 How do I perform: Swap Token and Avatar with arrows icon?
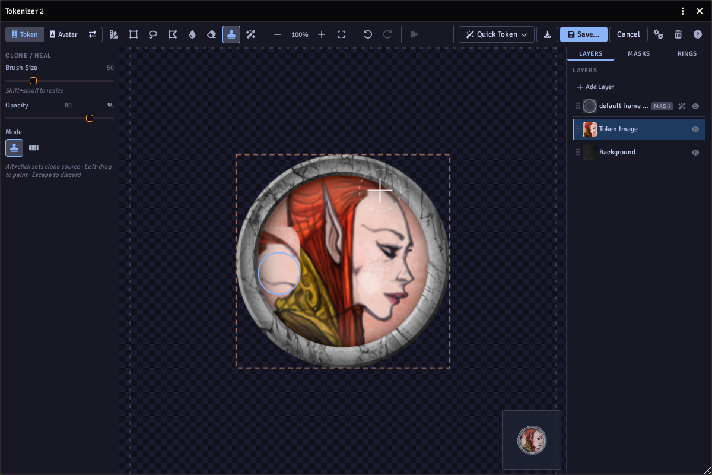[x=93, y=34]
